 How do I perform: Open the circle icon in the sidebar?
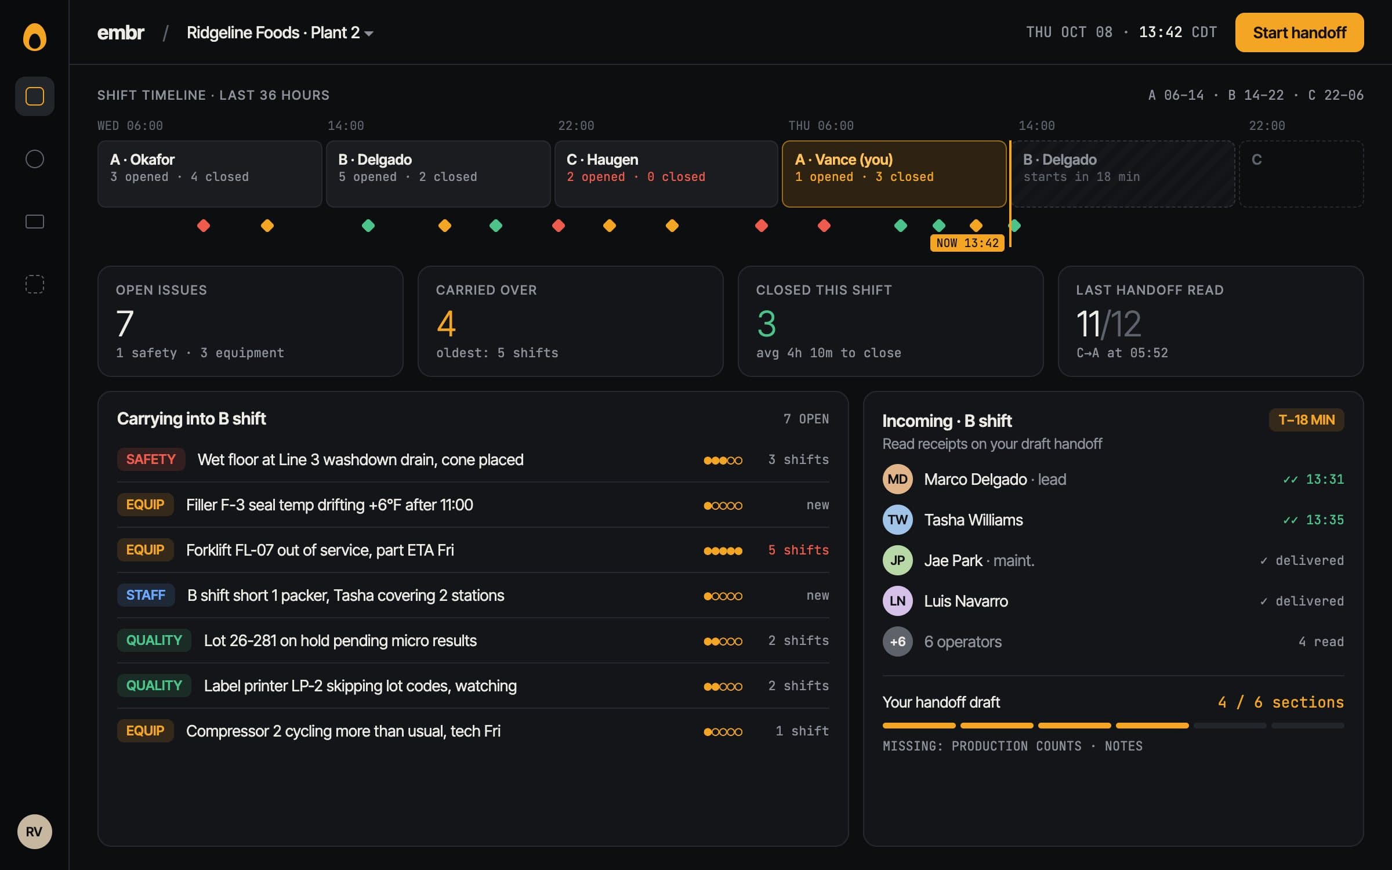pyautogui.click(x=35, y=159)
